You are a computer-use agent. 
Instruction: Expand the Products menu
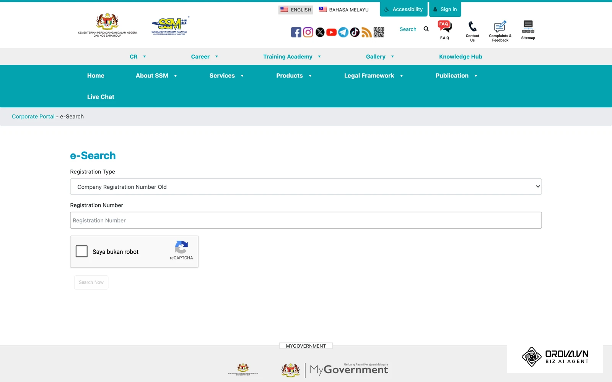click(294, 76)
